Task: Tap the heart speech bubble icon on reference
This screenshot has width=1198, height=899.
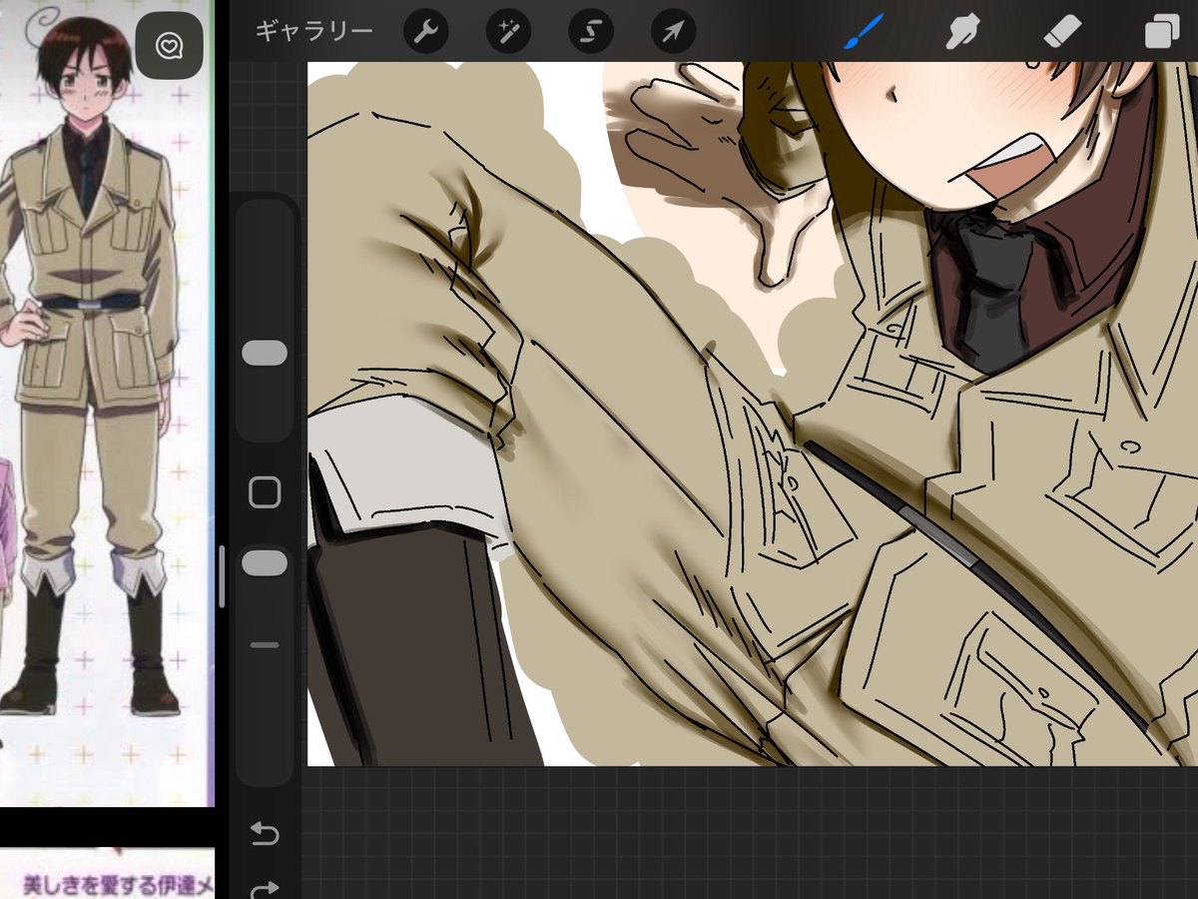Action: (169, 45)
